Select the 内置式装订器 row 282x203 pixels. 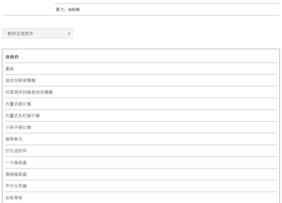(141, 104)
